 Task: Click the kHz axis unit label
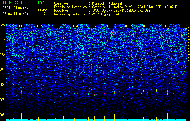(x=3, y=25)
